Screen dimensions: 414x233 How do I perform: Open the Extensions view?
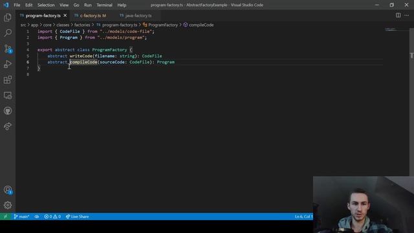click(x=8, y=80)
